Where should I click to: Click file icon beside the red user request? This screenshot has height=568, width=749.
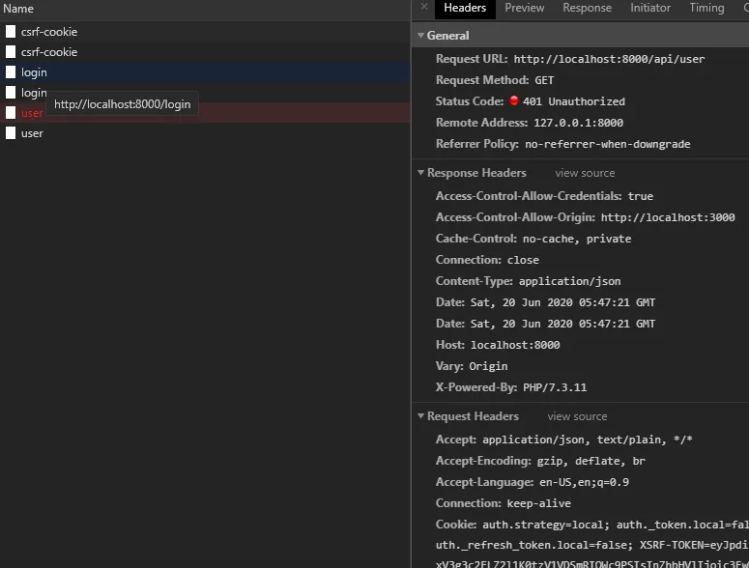click(11, 113)
